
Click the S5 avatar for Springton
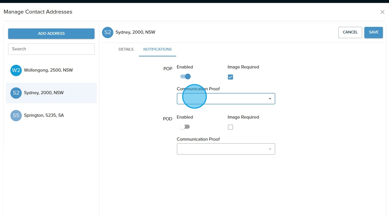(16, 115)
